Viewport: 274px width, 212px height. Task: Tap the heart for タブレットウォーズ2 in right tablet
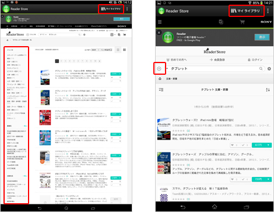pos(232,145)
